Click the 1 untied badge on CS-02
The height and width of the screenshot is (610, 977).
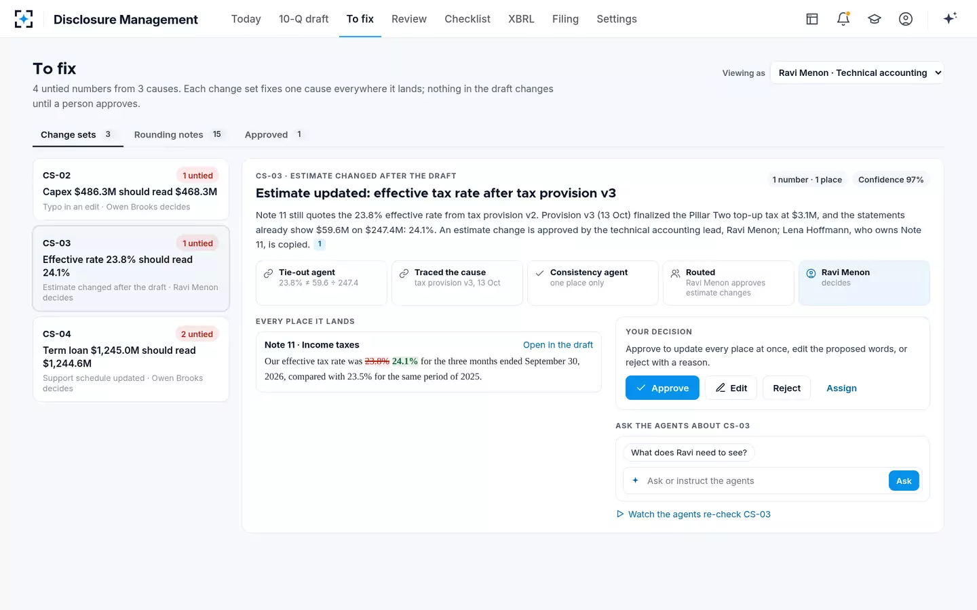(197, 176)
